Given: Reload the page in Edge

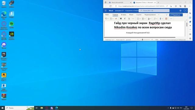Looking at the screenshot, I should [110, 6].
